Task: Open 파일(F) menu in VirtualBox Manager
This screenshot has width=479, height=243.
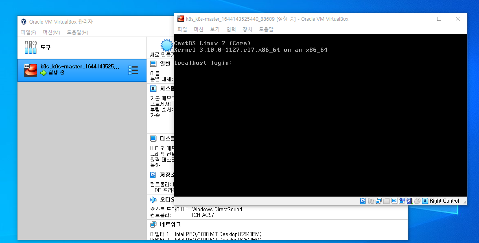Action: [x=28, y=32]
